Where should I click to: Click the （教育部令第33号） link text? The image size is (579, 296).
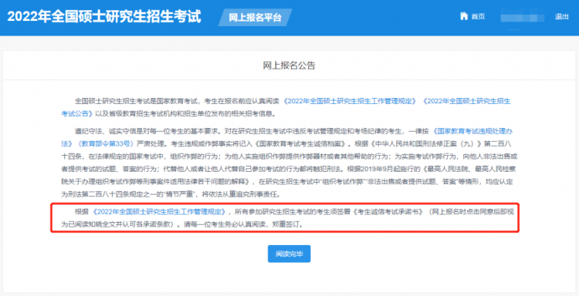(x=105, y=143)
